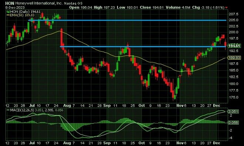The width and height of the screenshot is (244, 146).
Task: Click the 175.0 price axis label
Action: [233, 97]
